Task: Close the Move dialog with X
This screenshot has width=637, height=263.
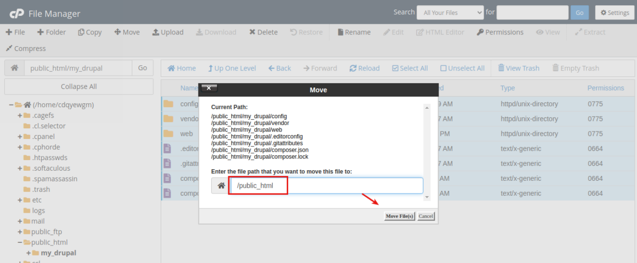Action: [x=209, y=88]
